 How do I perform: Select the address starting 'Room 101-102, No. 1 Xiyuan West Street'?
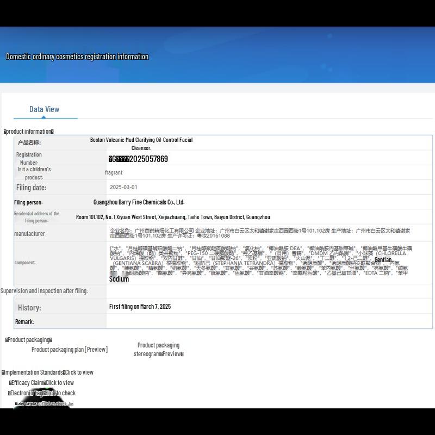click(173, 217)
